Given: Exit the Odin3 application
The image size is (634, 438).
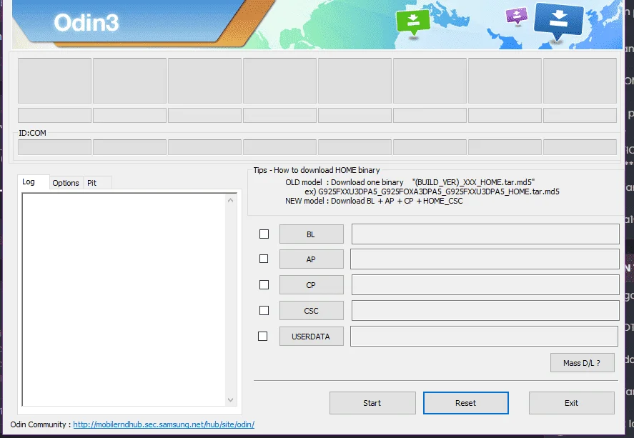Looking at the screenshot, I should (x=572, y=403).
